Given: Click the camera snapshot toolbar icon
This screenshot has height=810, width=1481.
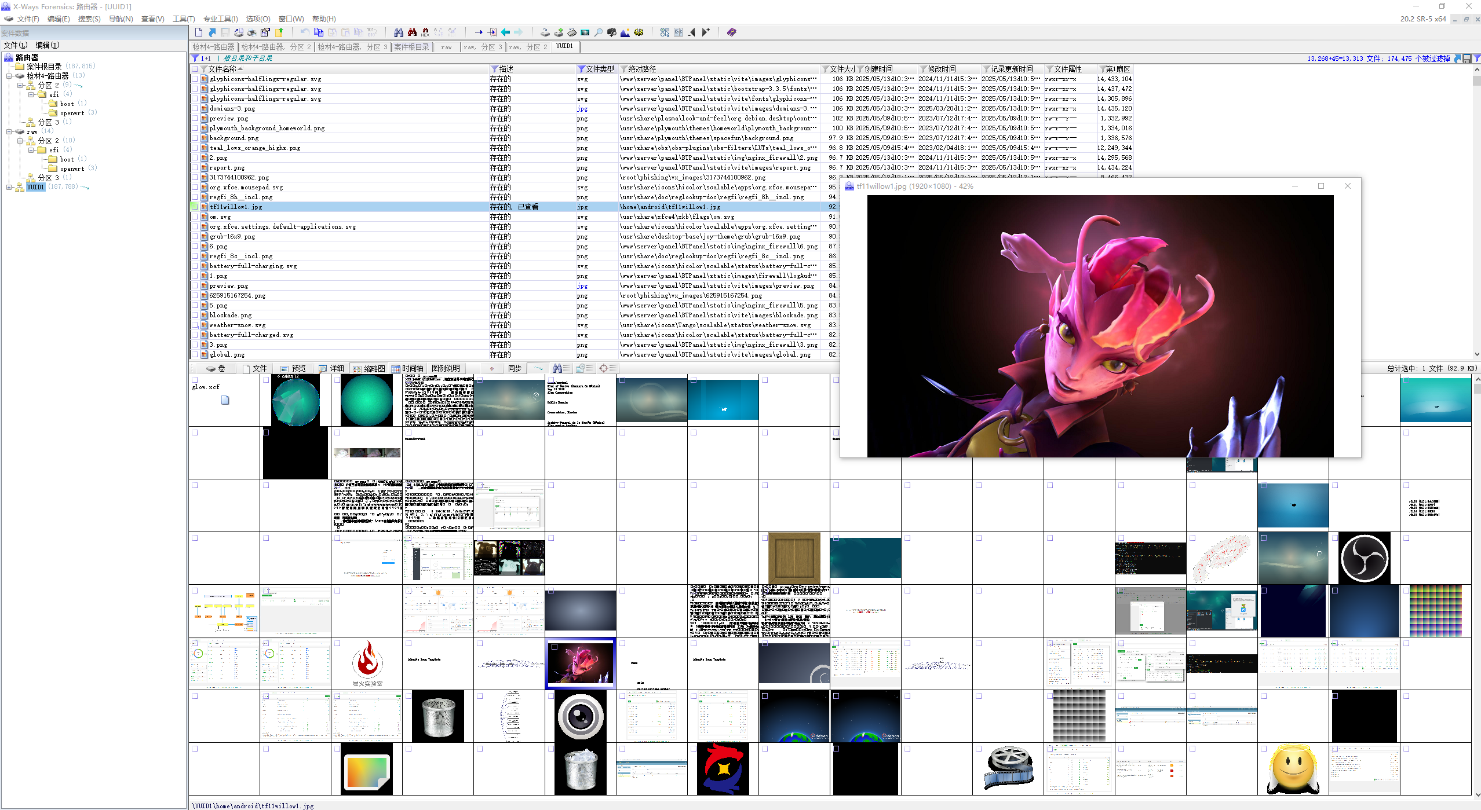Looking at the screenshot, I should click(x=612, y=32).
